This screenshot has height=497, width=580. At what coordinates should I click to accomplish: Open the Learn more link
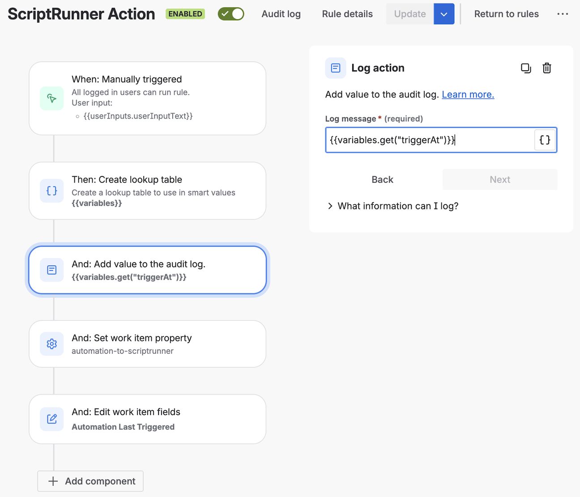(468, 94)
